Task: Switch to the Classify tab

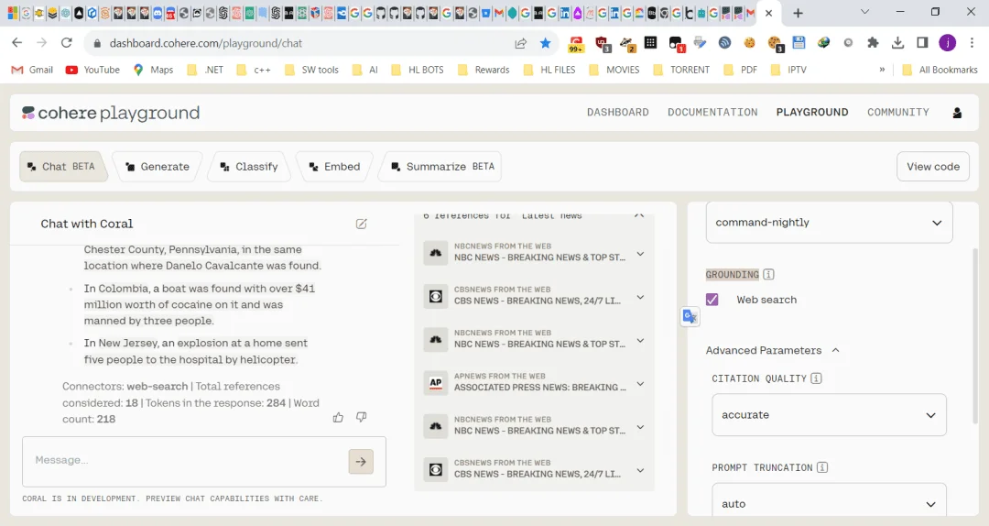Action: (x=249, y=167)
